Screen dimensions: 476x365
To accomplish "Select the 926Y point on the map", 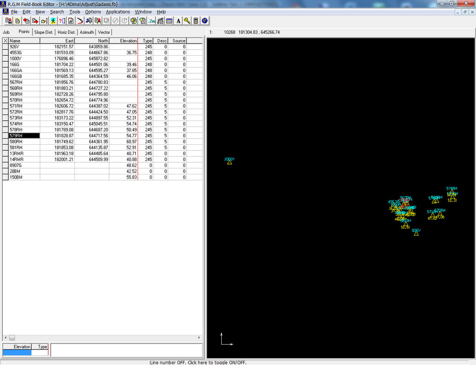I will click(x=416, y=233).
